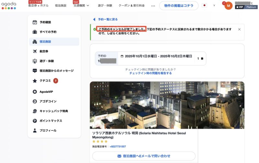Click the agoda logo
259x163 pixels.
click(9, 5)
